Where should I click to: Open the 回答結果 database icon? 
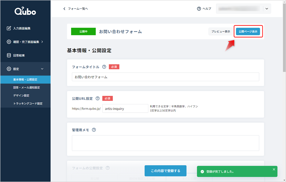pyautogui.click(x=9, y=55)
